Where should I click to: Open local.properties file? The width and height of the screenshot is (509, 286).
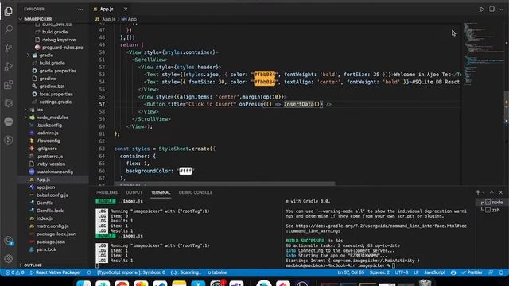pos(56,94)
